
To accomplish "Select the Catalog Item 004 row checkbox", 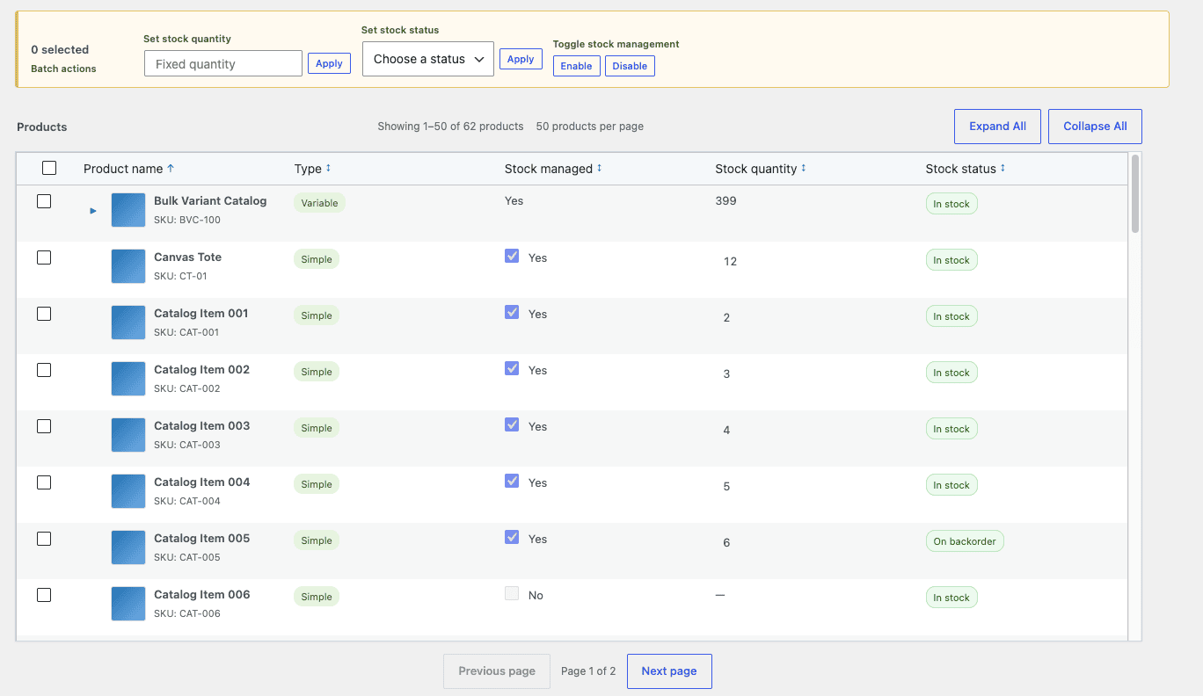I will coord(44,482).
